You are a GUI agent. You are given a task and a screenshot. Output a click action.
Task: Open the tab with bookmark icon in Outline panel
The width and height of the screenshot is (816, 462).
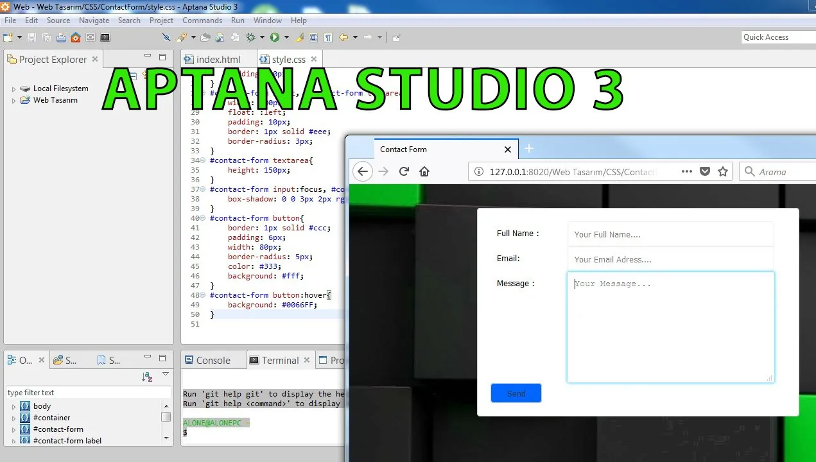(x=108, y=360)
